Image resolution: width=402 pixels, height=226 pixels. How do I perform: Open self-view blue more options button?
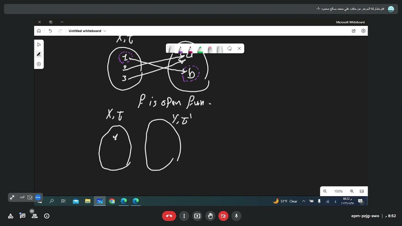click(38, 197)
